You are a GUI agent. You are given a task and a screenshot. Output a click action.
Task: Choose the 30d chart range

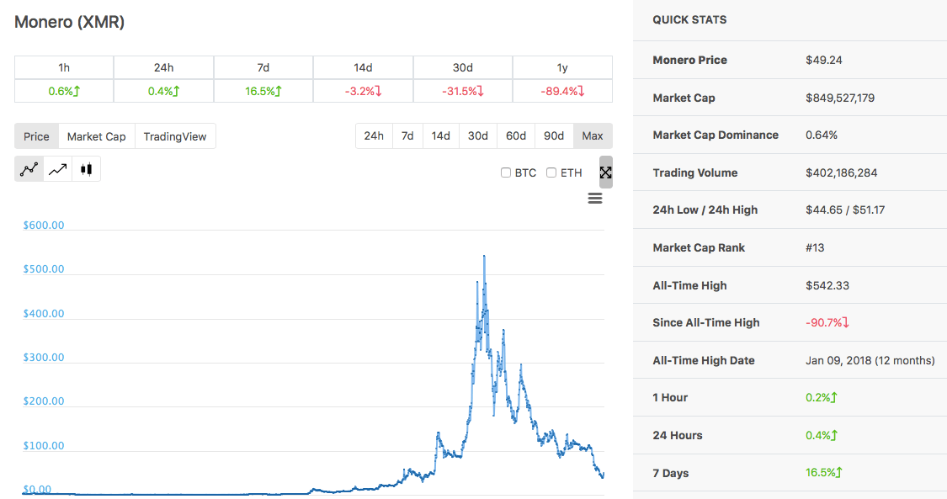click(478, 135)
